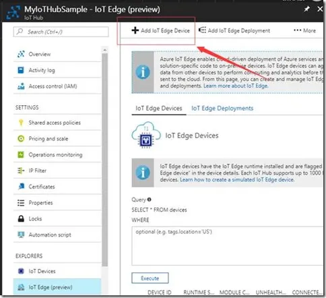Open the simulated IoT Edge device link
The height and width of the screenshot is (298, 326).
pyautogui.click(x=237, y=180)
